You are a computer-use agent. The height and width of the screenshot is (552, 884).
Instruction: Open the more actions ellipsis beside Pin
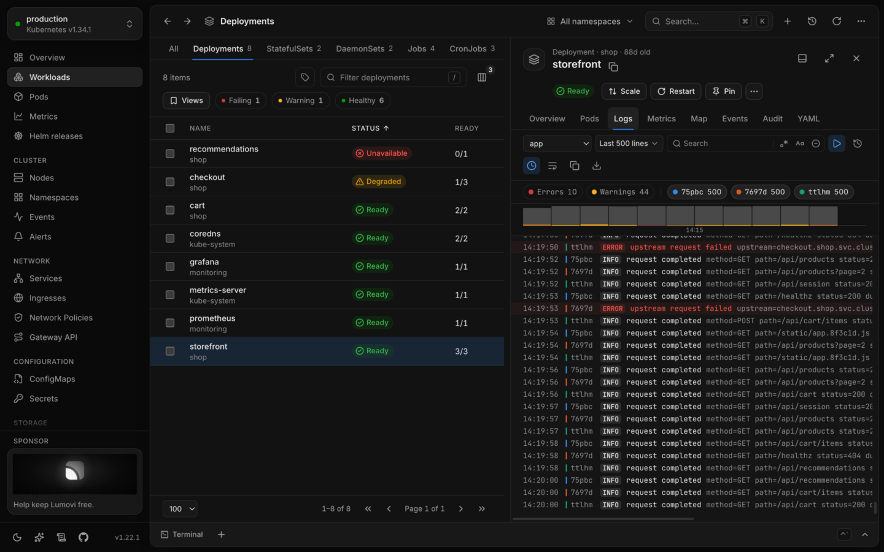[x=754, y=91]
